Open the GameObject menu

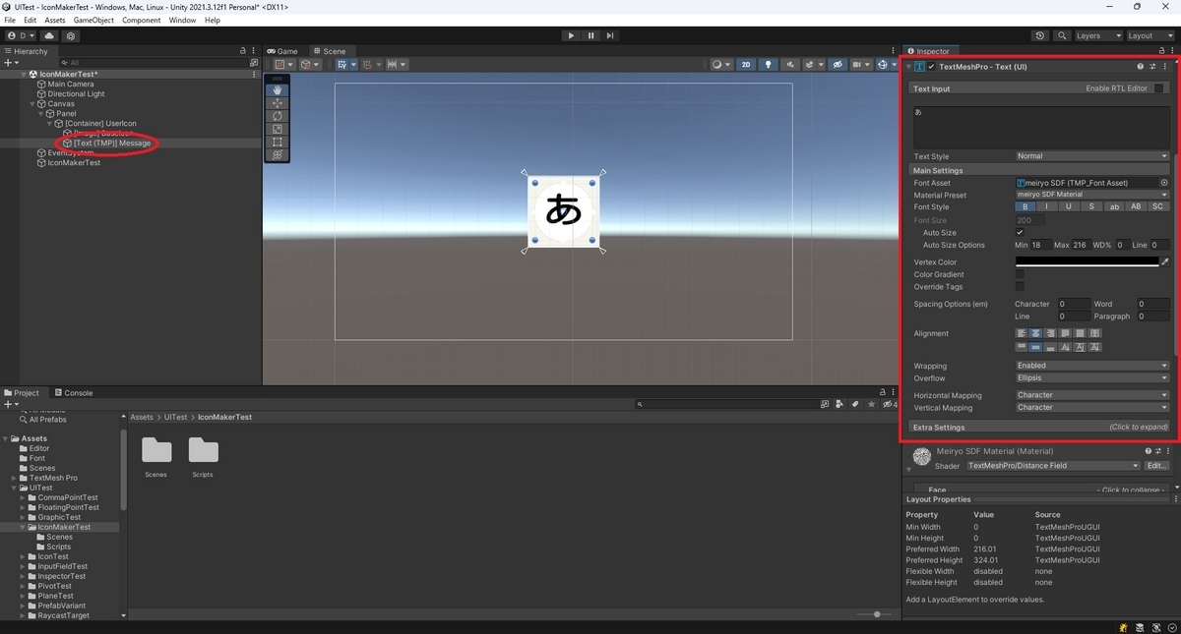tap(93, 20)
